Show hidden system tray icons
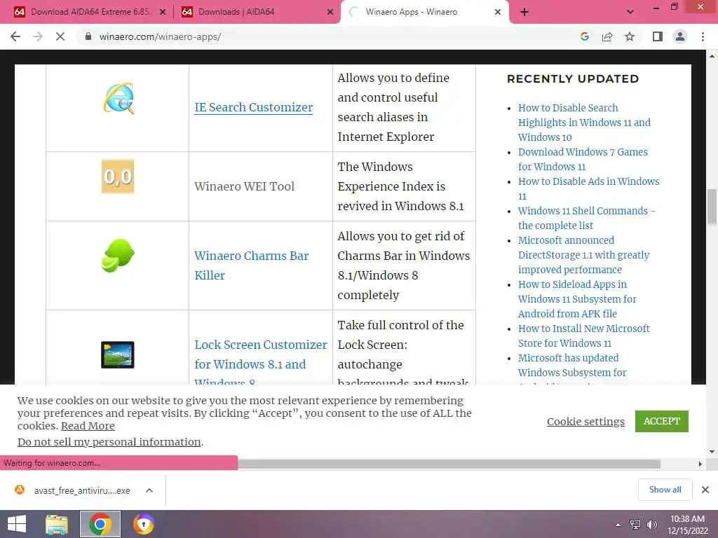 point(618,525)
